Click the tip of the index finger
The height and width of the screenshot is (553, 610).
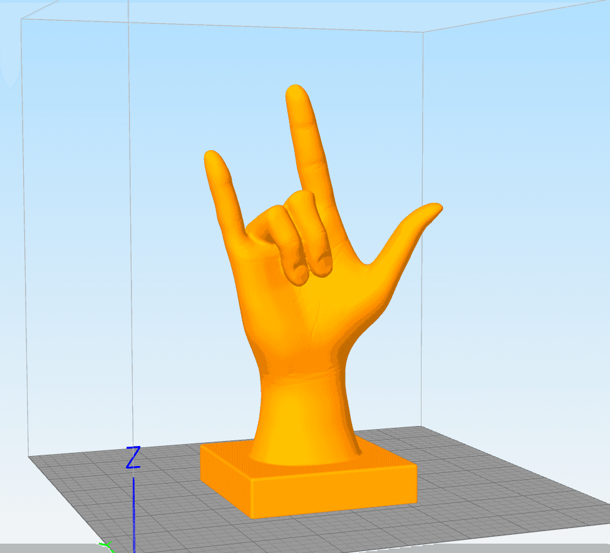pyautogui.click(x=296, y=93)
